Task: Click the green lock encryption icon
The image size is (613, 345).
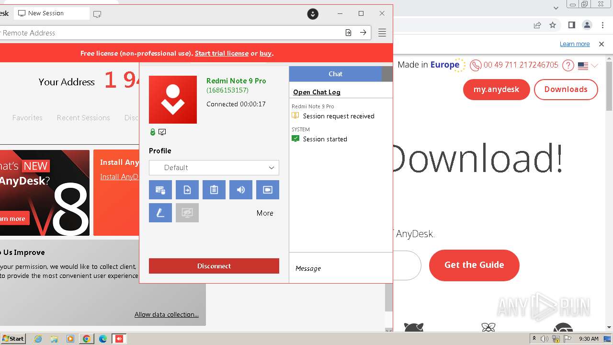Action: (x=153, y=132)
